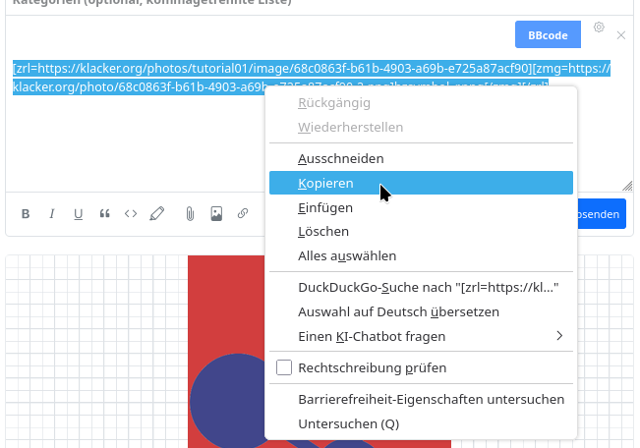This screenshot has height=448, width=640.
Task: Click the red and blue preview image
Action: coord(226,351)
